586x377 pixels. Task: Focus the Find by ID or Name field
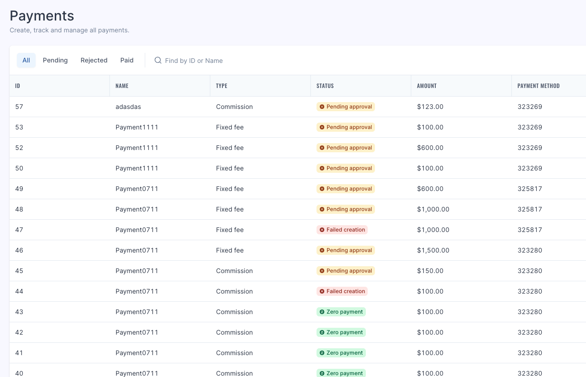coord(194,61)
